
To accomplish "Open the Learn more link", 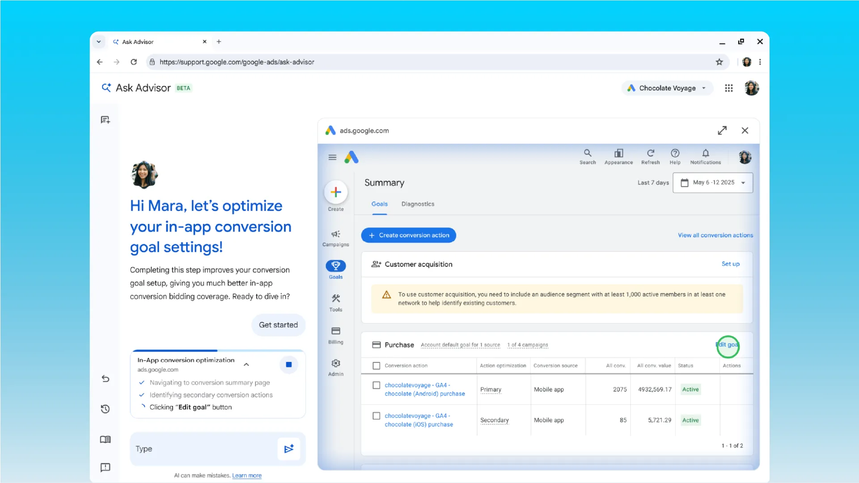I will [247, 475].
